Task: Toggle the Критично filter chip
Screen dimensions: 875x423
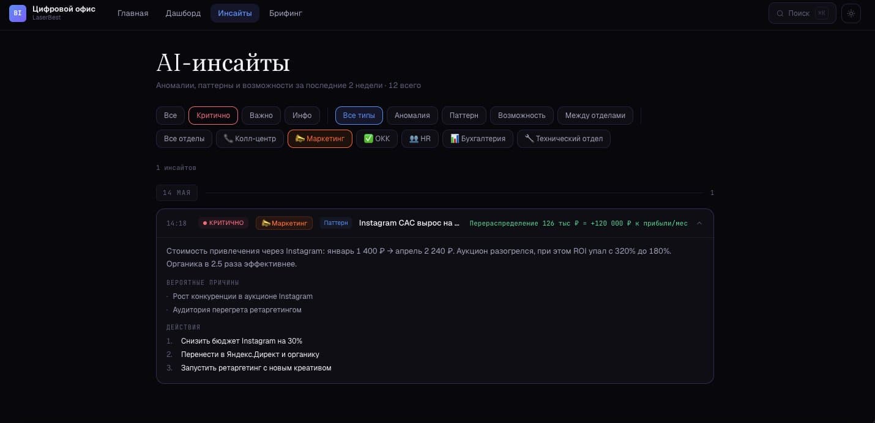Action: pyautogui.click(x=213, y=116)
